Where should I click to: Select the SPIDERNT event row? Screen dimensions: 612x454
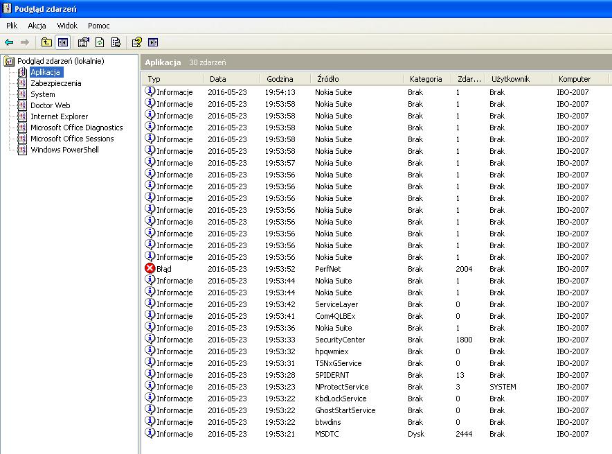[376, 375]
